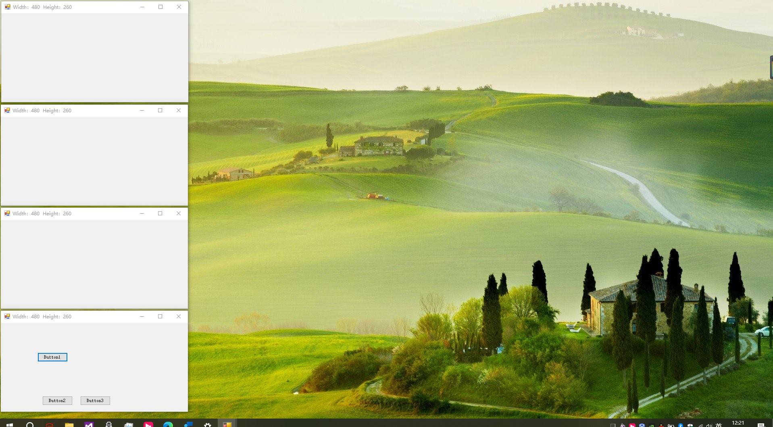Close the topmost Width 480 form window

179,7
